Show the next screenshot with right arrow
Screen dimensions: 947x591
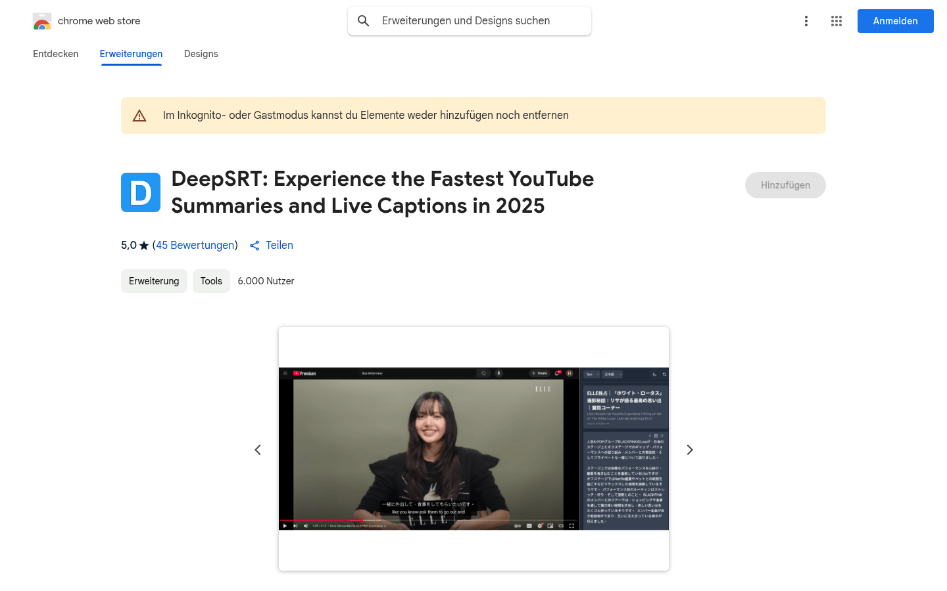pyautogui.click(x=690, y=450)
